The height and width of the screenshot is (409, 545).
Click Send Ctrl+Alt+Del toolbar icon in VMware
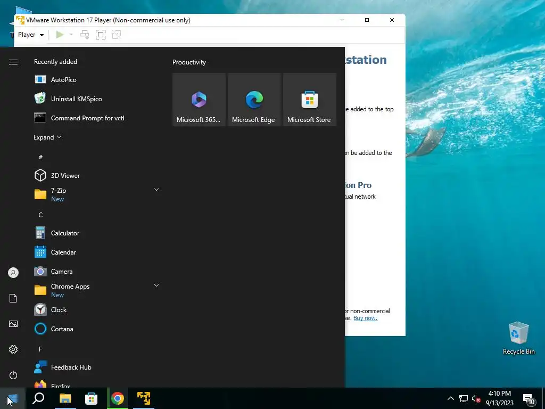coord(85,35)
